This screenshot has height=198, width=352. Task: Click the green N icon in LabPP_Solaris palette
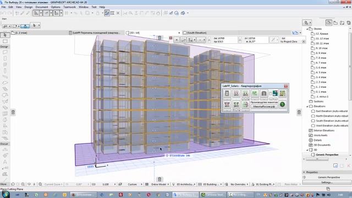255,93
